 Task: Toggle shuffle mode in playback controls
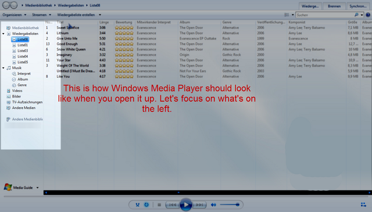coord(137,204)
